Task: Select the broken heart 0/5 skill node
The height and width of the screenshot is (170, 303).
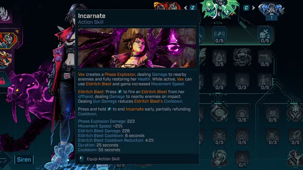Action: (272, 114)
